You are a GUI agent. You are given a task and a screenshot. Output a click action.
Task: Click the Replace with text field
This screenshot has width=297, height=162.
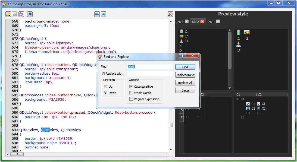150,74
